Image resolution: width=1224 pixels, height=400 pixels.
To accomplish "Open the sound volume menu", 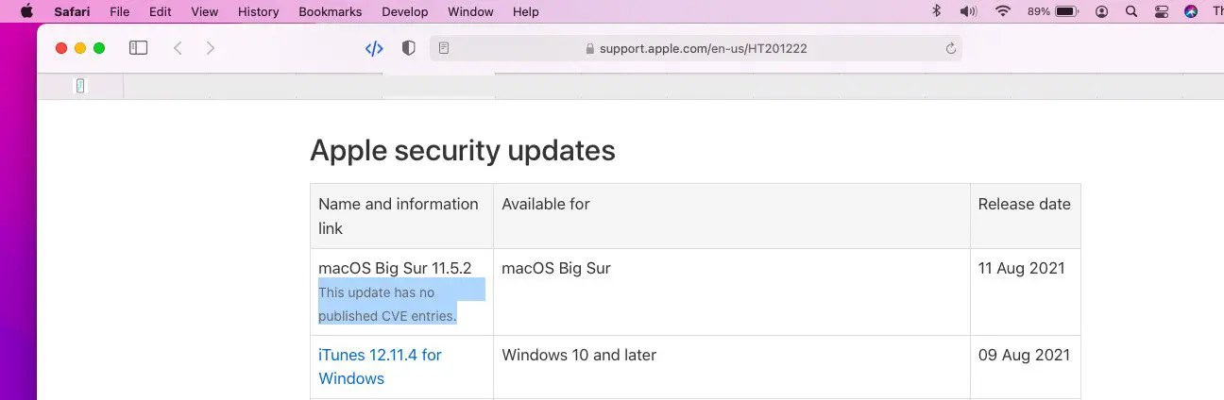I will pyautogui.click(x=968, y=11).
